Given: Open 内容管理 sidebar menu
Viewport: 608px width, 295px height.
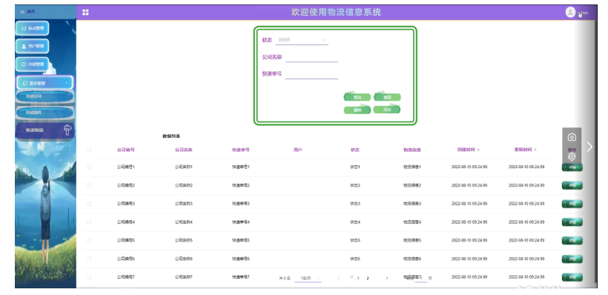Looking at the screenshot, I should pos(32,64).
